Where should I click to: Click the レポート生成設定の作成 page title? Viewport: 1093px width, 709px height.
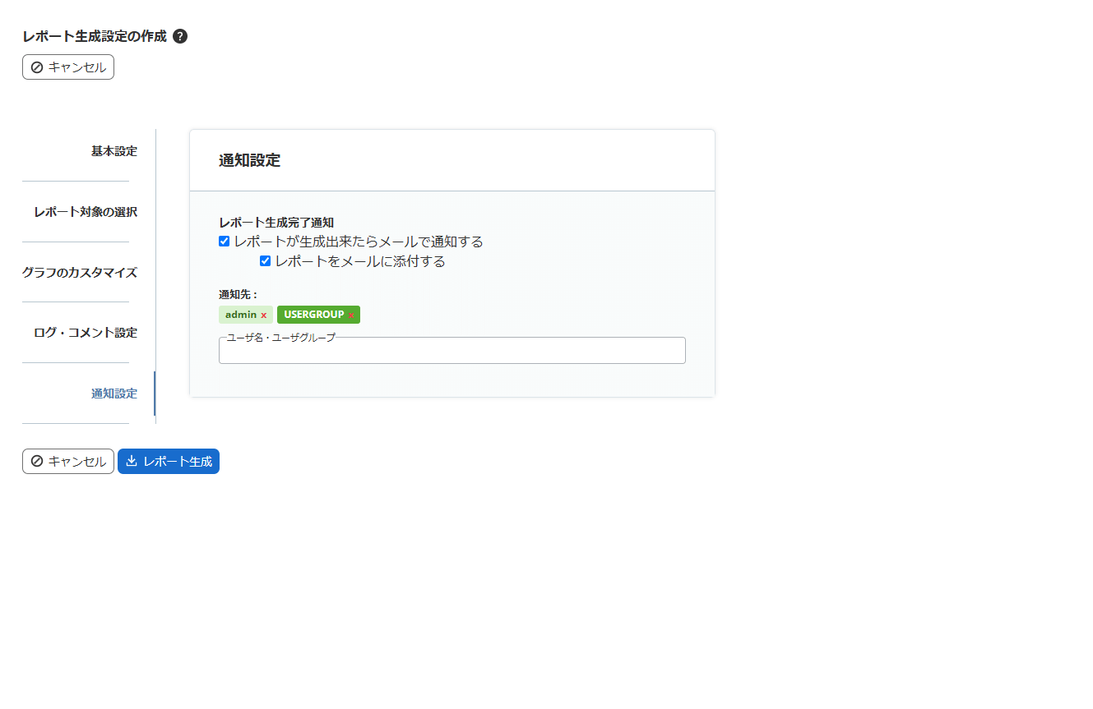click(x=95, y=36)
